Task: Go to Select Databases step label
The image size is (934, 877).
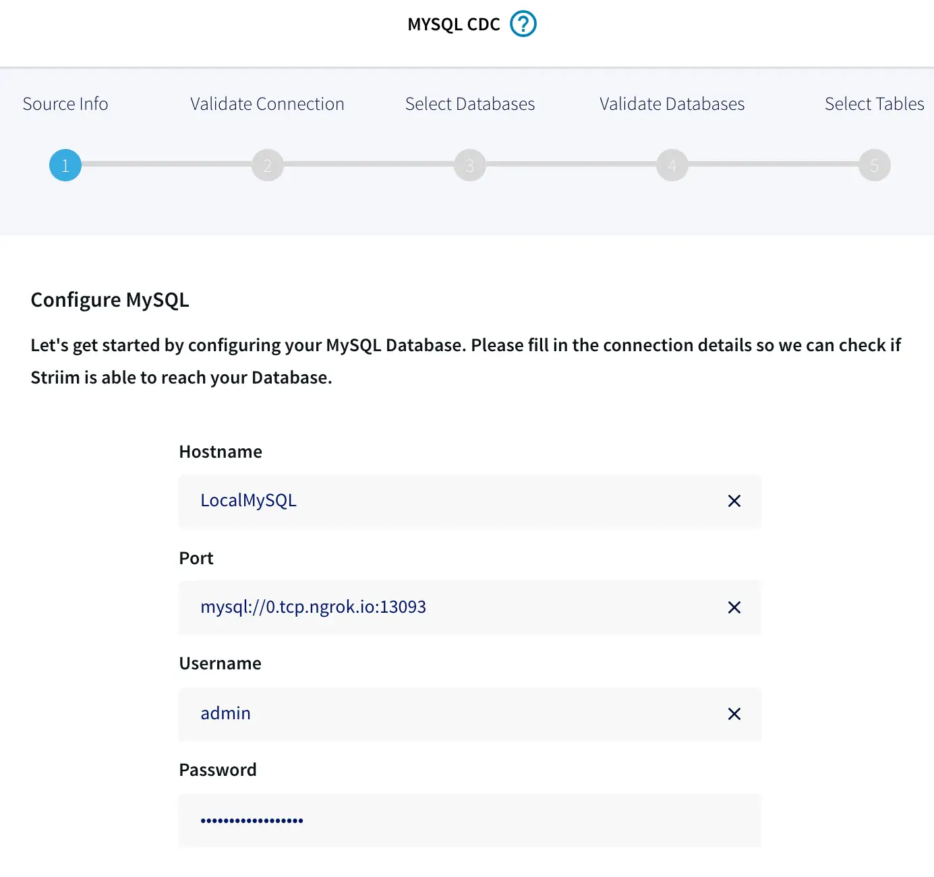Action: coord(470,104)
